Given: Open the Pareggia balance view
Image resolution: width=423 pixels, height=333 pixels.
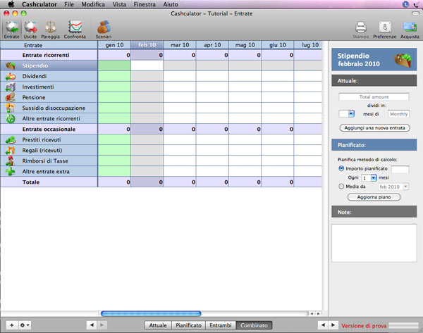Looking at the screenshot, I should (51, 30).
